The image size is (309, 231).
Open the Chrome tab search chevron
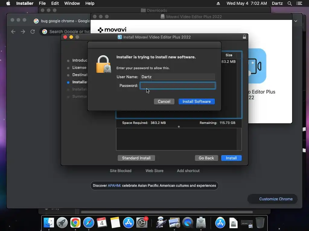pos(296,21)
